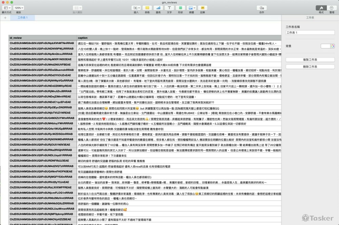This screenshot has height=225, width=339.
Task: Click the Collaborate toolbar icon
Action: [x=262, y=8]
